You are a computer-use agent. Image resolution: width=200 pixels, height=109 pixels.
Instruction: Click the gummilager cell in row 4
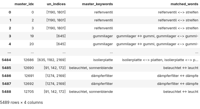click(x=103, y=44)
